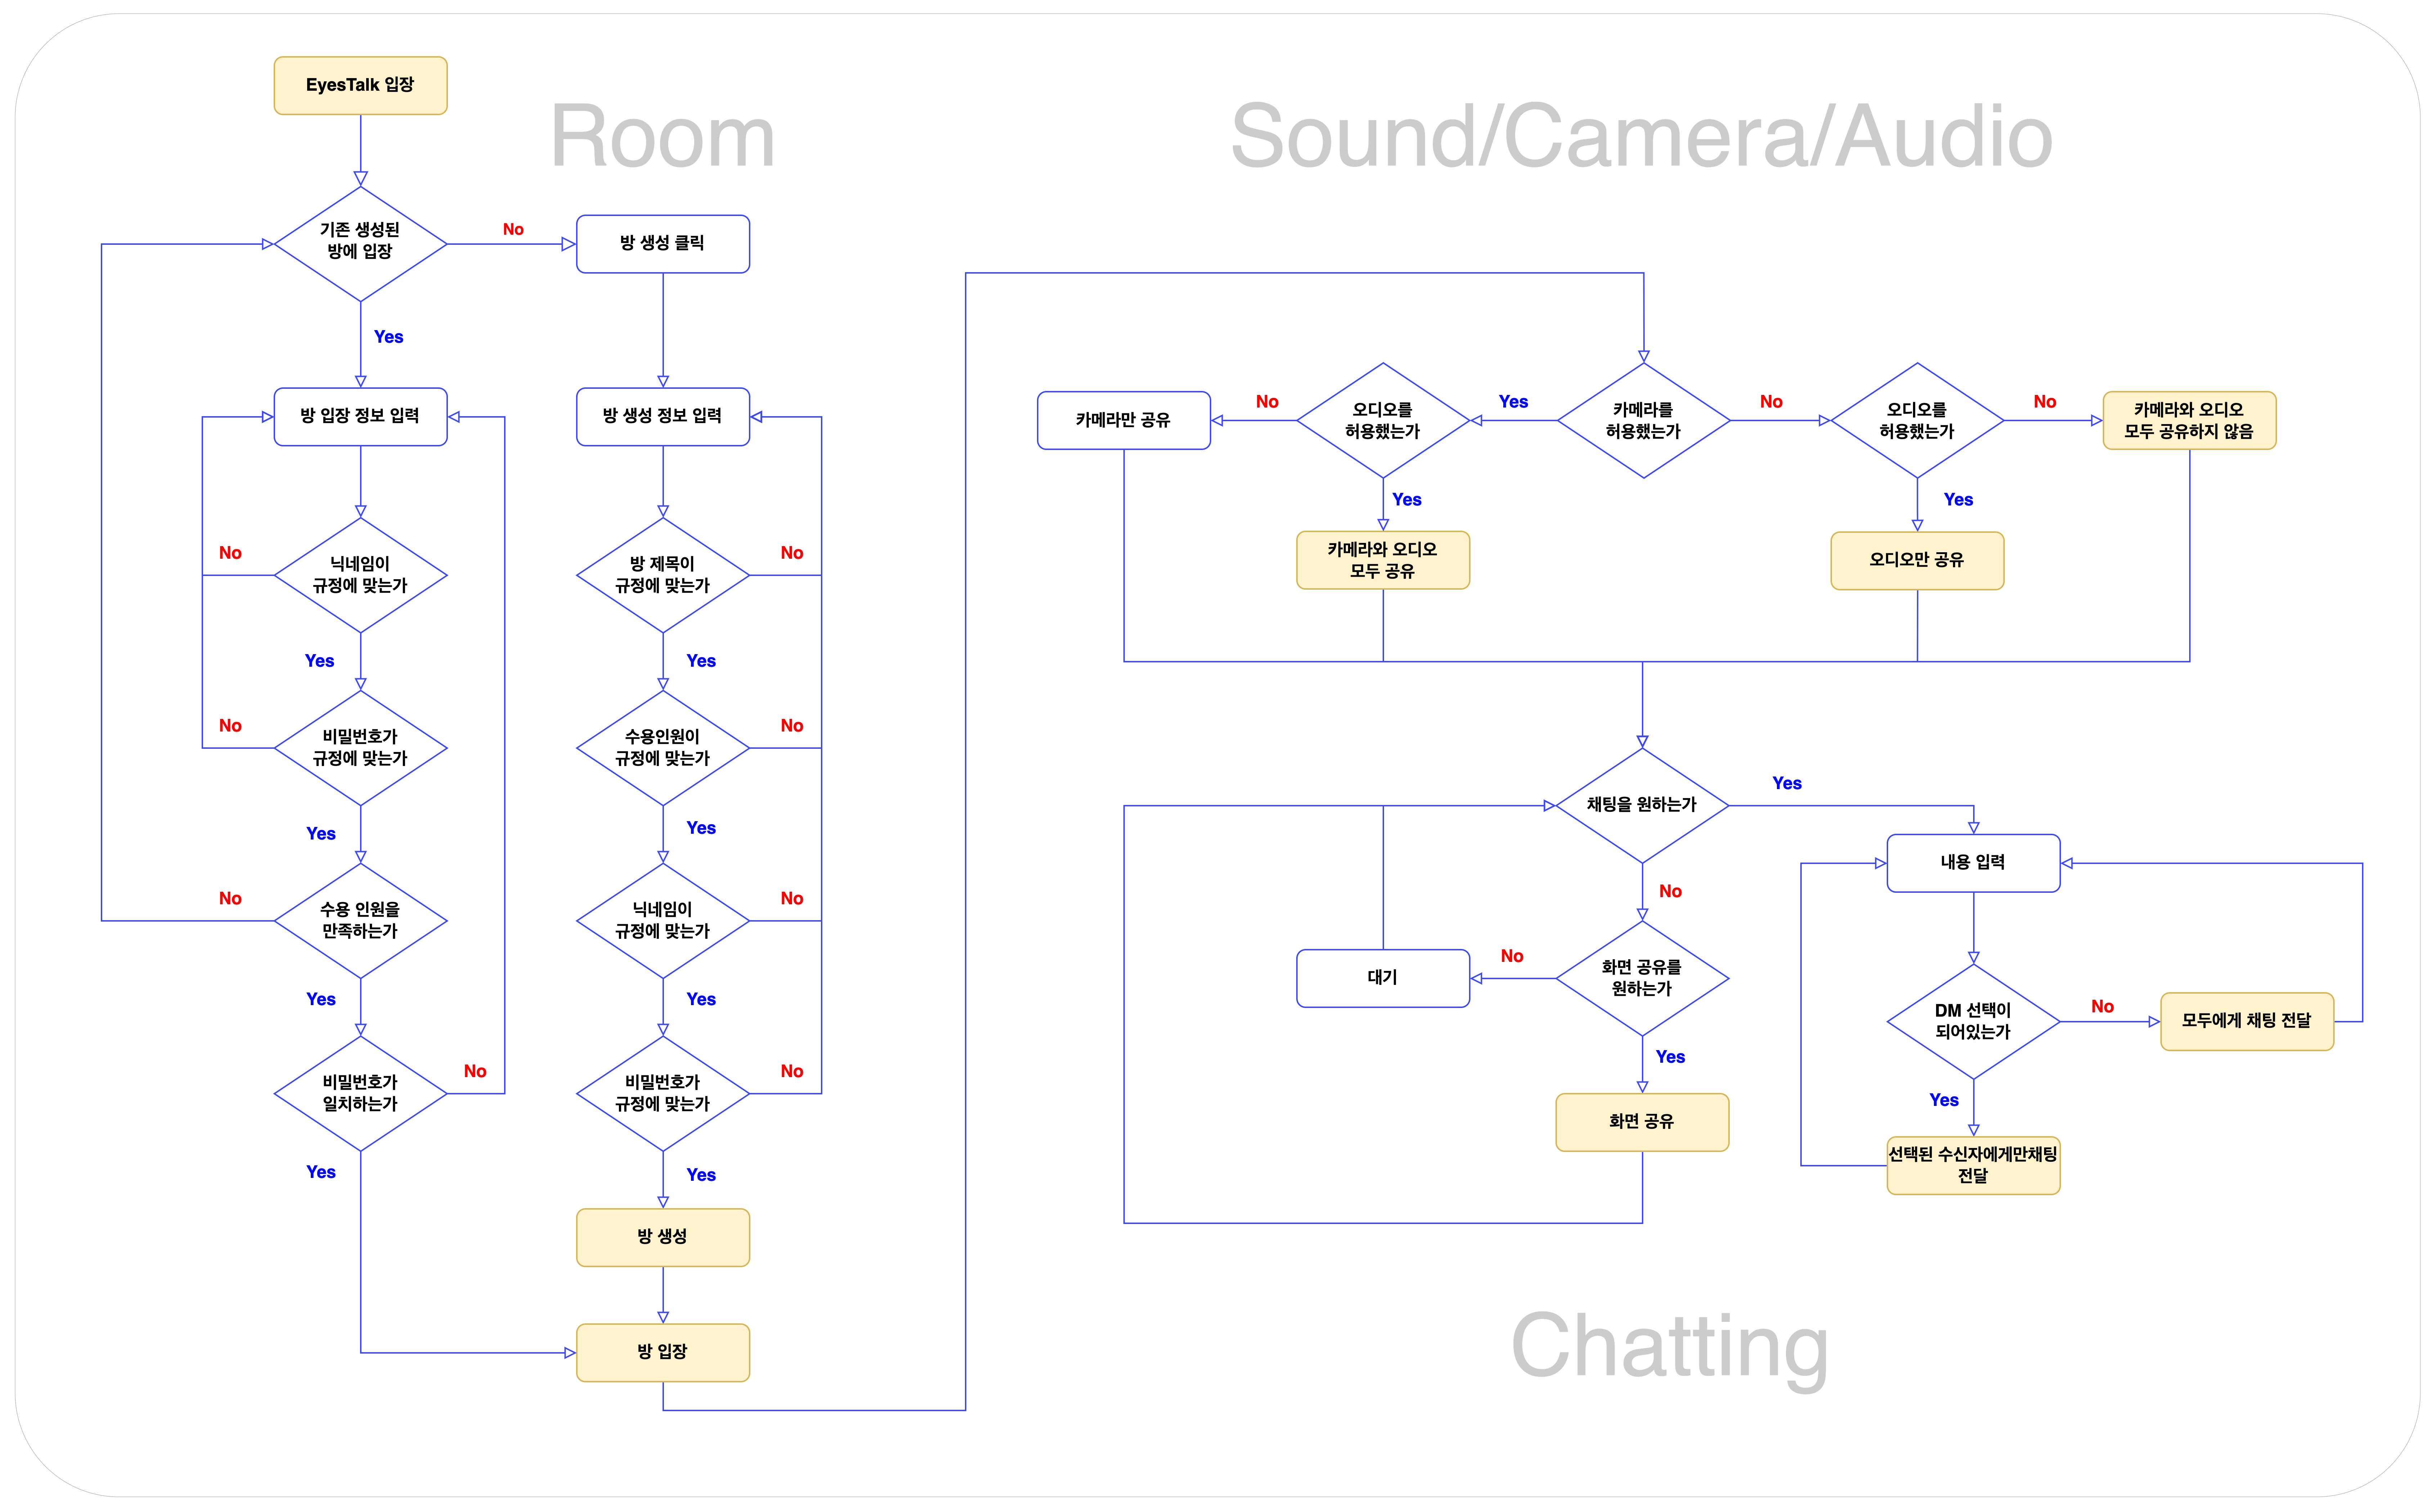The image size is (2434, 1512).
Task: Click the 기존 생성된 방에 입장 diamond
Action: [x=360, y=243]
